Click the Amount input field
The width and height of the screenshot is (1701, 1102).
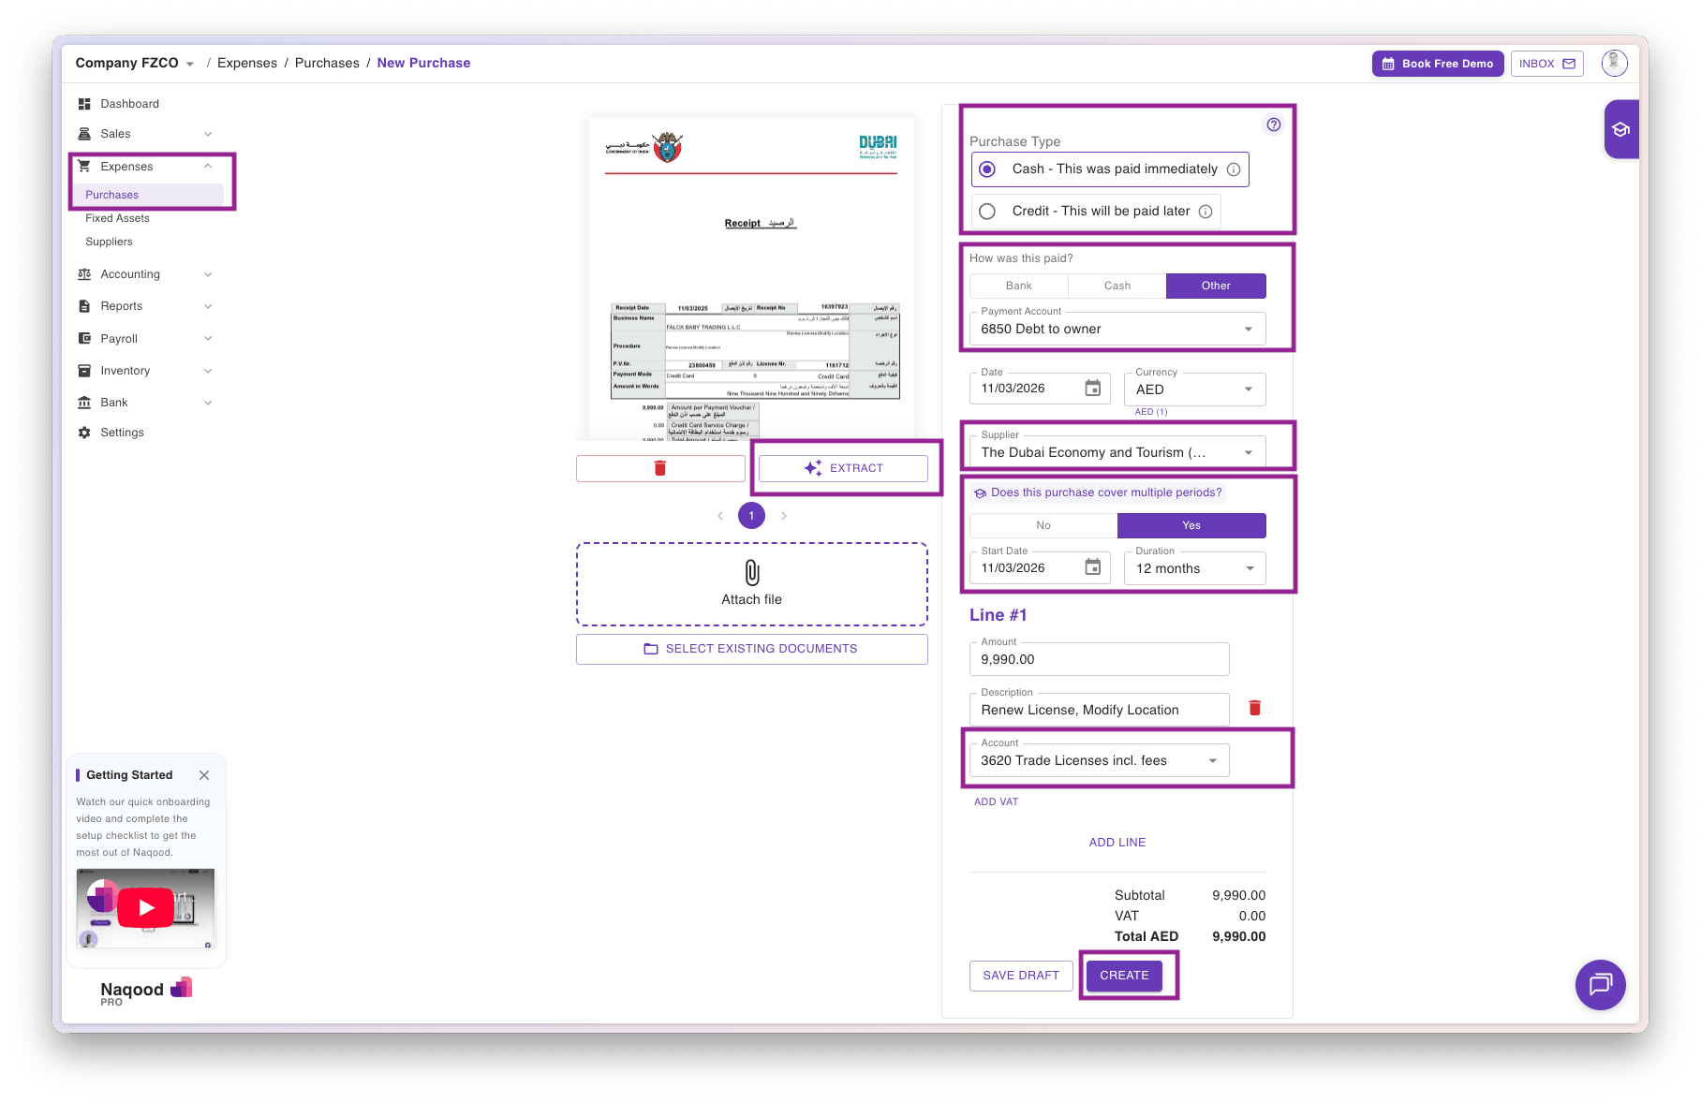click(1098, 659)
